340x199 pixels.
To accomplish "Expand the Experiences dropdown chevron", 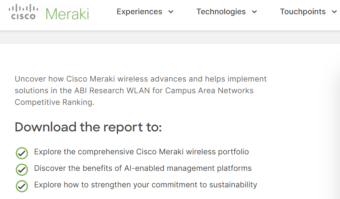I will click(x=171, y=12).
